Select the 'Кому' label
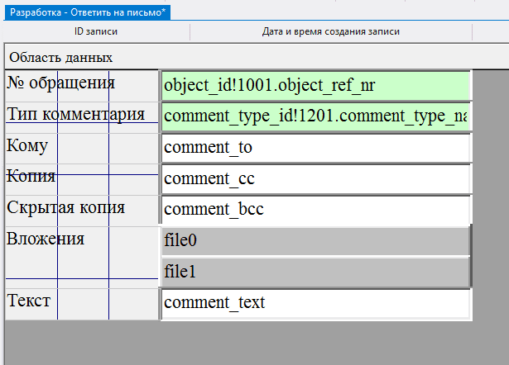 [x=27, y=145]
